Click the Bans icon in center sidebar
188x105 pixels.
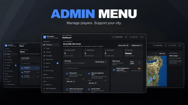click(x=44, y=67)
